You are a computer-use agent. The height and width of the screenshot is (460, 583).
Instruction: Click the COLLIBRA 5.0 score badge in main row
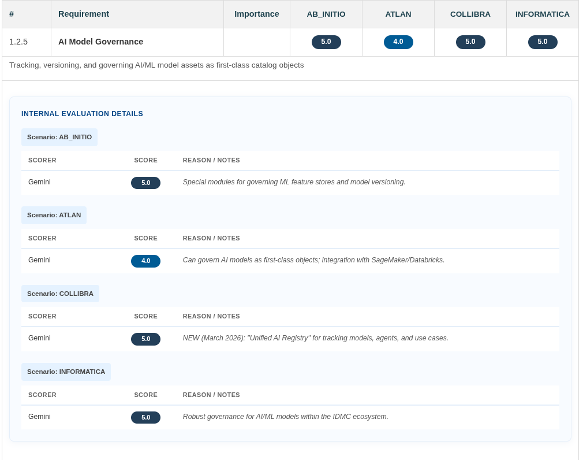470,42
